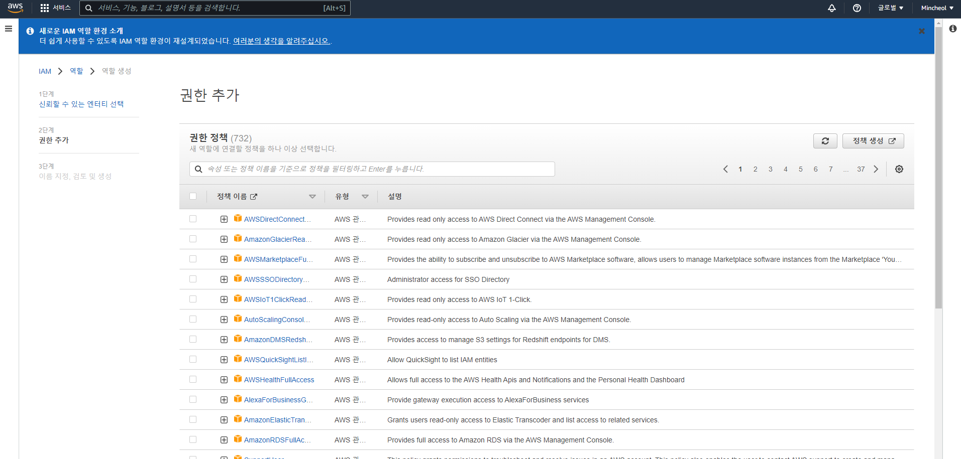The height and width of the screenshot is (459, 961).
Task: Click the 정책 생성 button
Action: point(873,141)
